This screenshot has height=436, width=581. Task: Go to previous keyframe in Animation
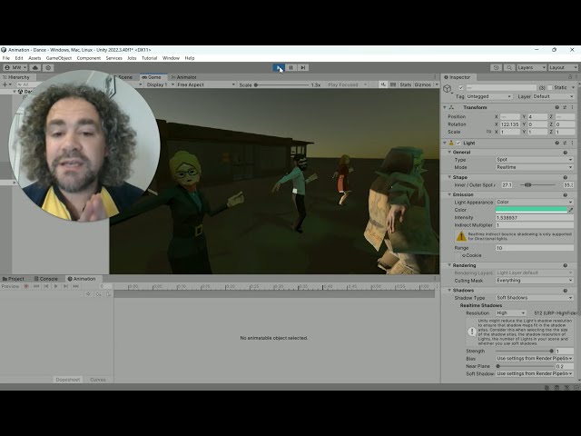[46, 286]
